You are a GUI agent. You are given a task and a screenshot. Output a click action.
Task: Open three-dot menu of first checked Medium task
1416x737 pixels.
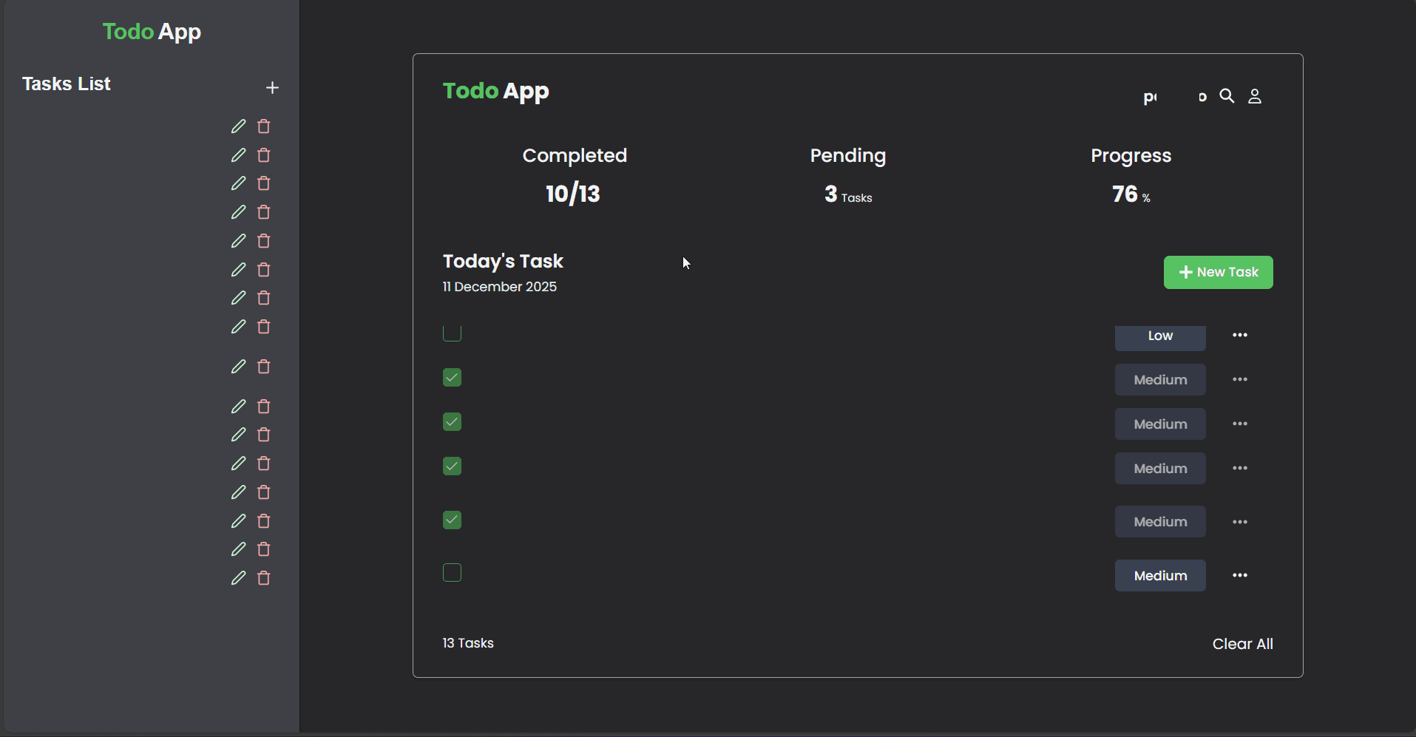coord(1240,380)
